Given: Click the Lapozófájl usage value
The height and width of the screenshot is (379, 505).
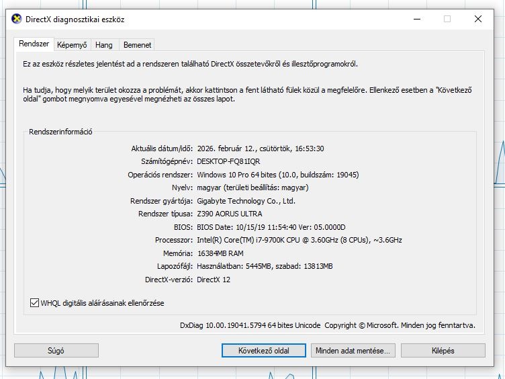Looking at the screenshot, I should click(x=265, y=266).
